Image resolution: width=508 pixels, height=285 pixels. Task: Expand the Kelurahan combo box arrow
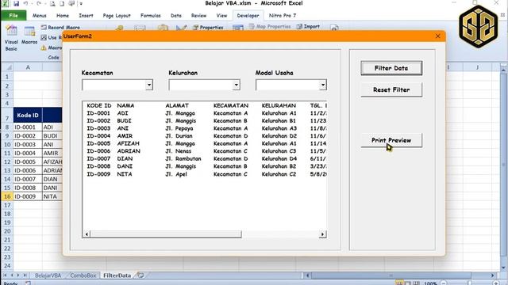(x=237, y=85)
